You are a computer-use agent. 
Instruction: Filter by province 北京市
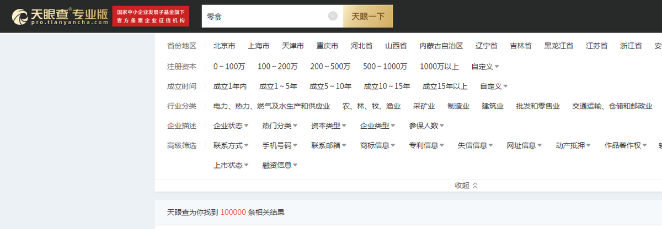coord(225,46)
